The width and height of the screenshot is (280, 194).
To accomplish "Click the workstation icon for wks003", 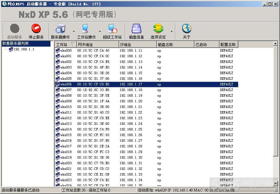I will [x=57, y=68].
